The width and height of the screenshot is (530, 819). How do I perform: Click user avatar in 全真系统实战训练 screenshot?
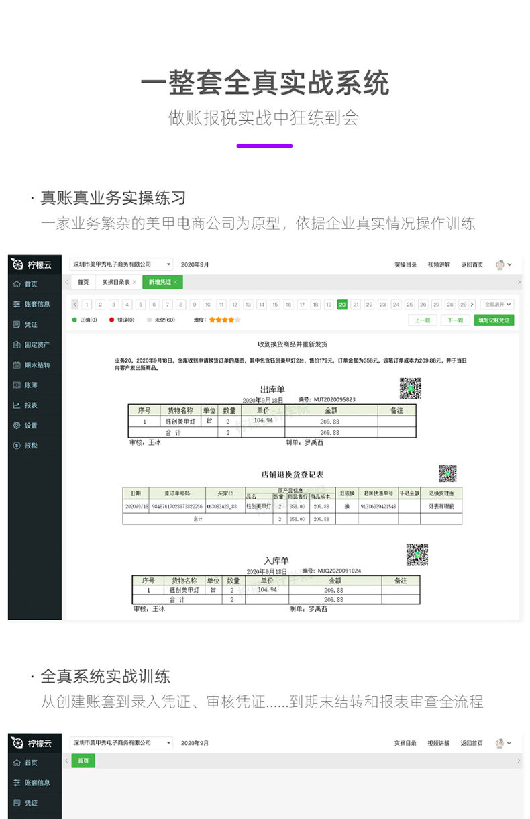coord(500,743)
